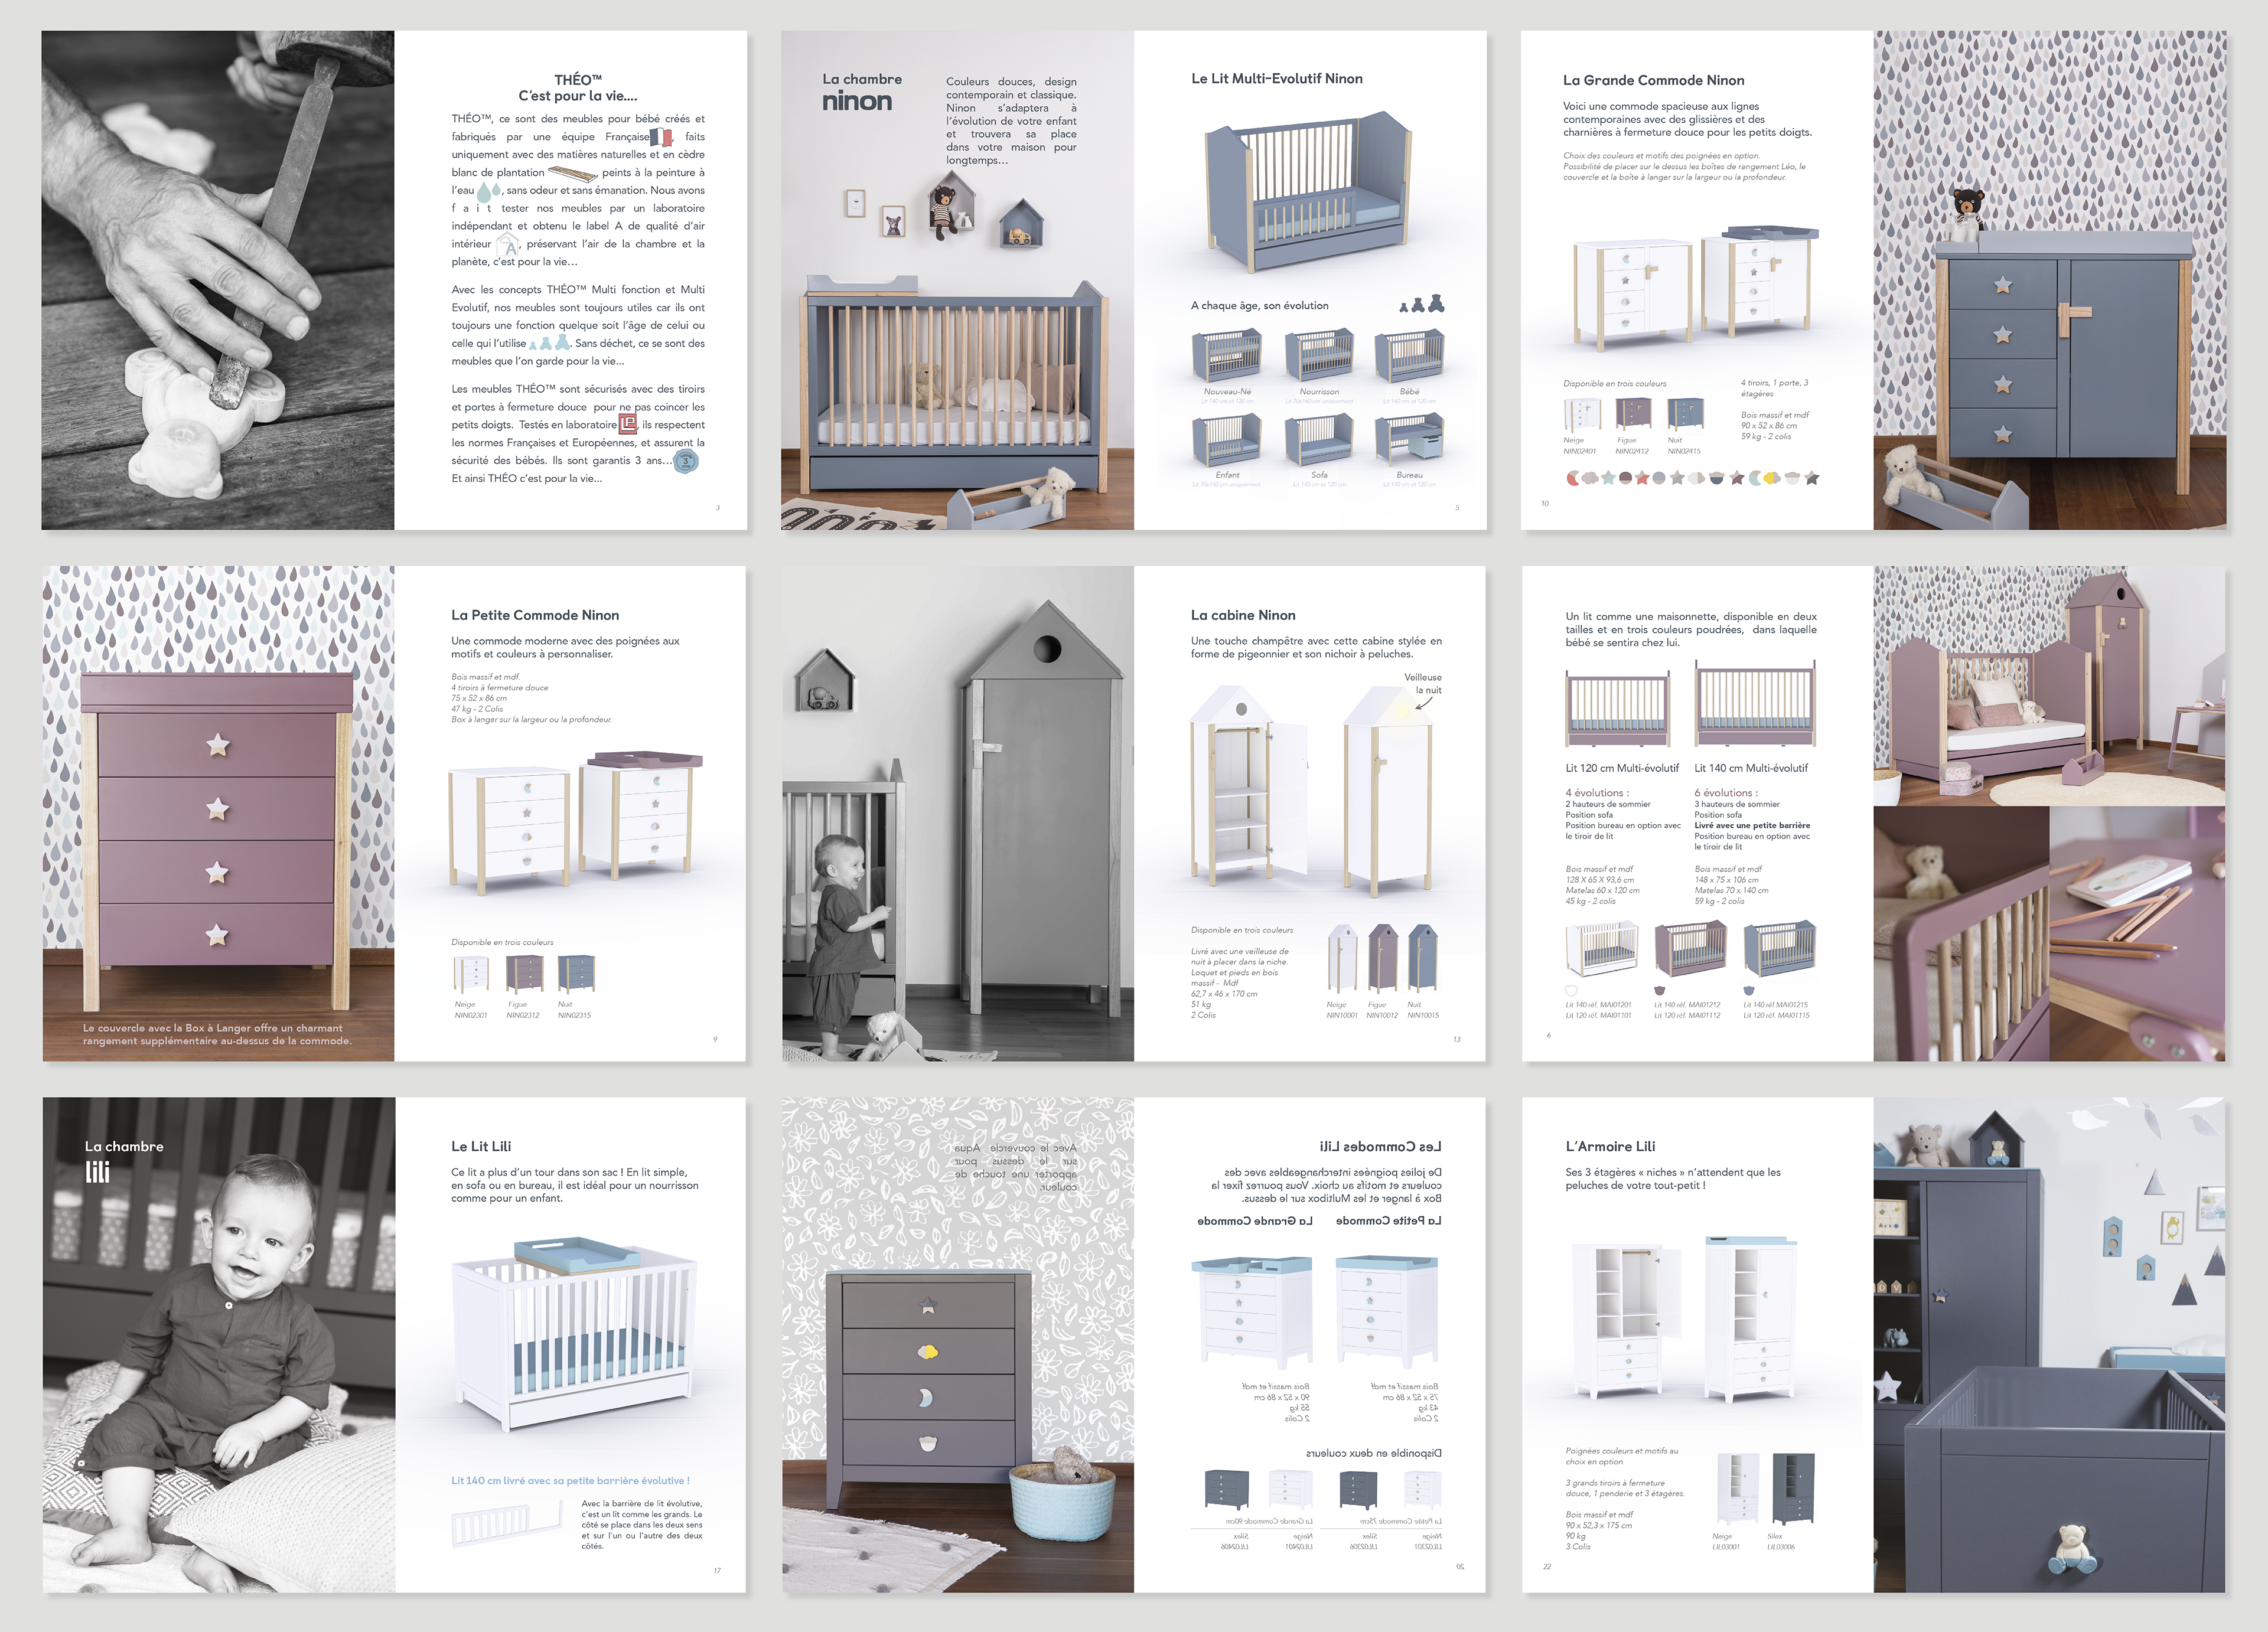2268x1632 pixels.
Task: Click the "lili" bedroom title on baby photo
Action: pos(97,1171)
